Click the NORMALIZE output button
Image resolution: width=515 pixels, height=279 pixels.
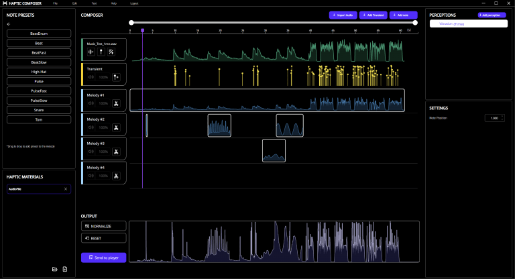point(104,227)
